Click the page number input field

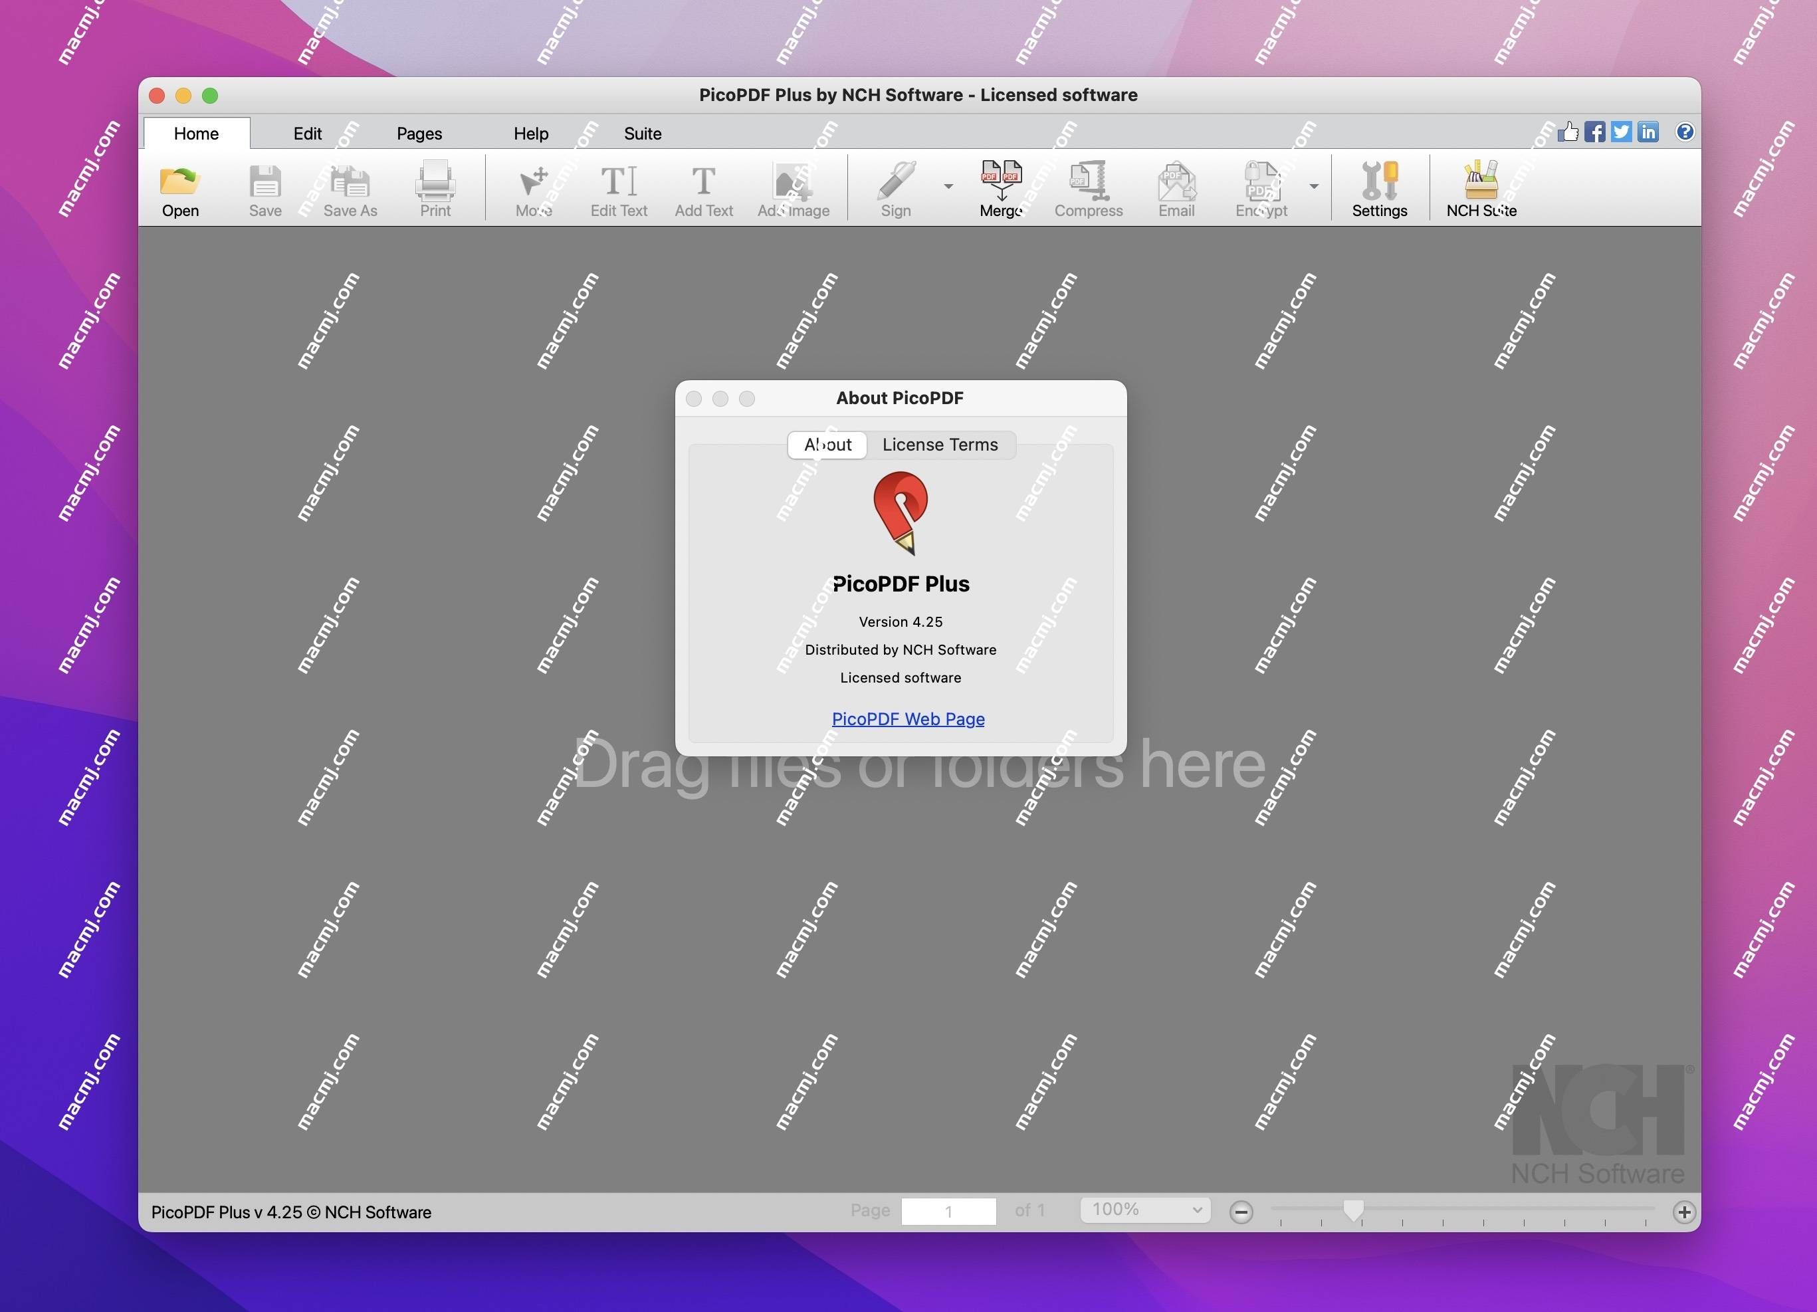coord(948,1211)
